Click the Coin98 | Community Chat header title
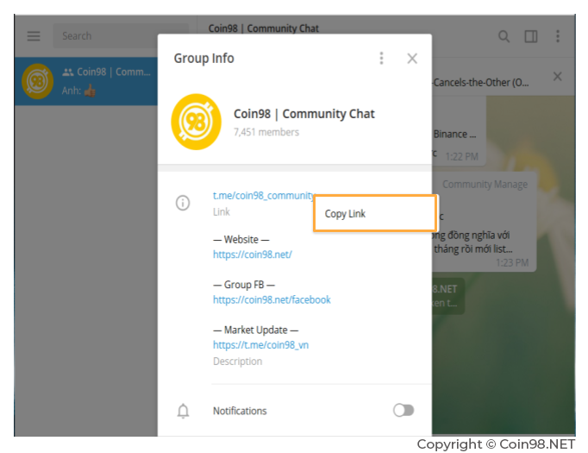 point(263,28)
